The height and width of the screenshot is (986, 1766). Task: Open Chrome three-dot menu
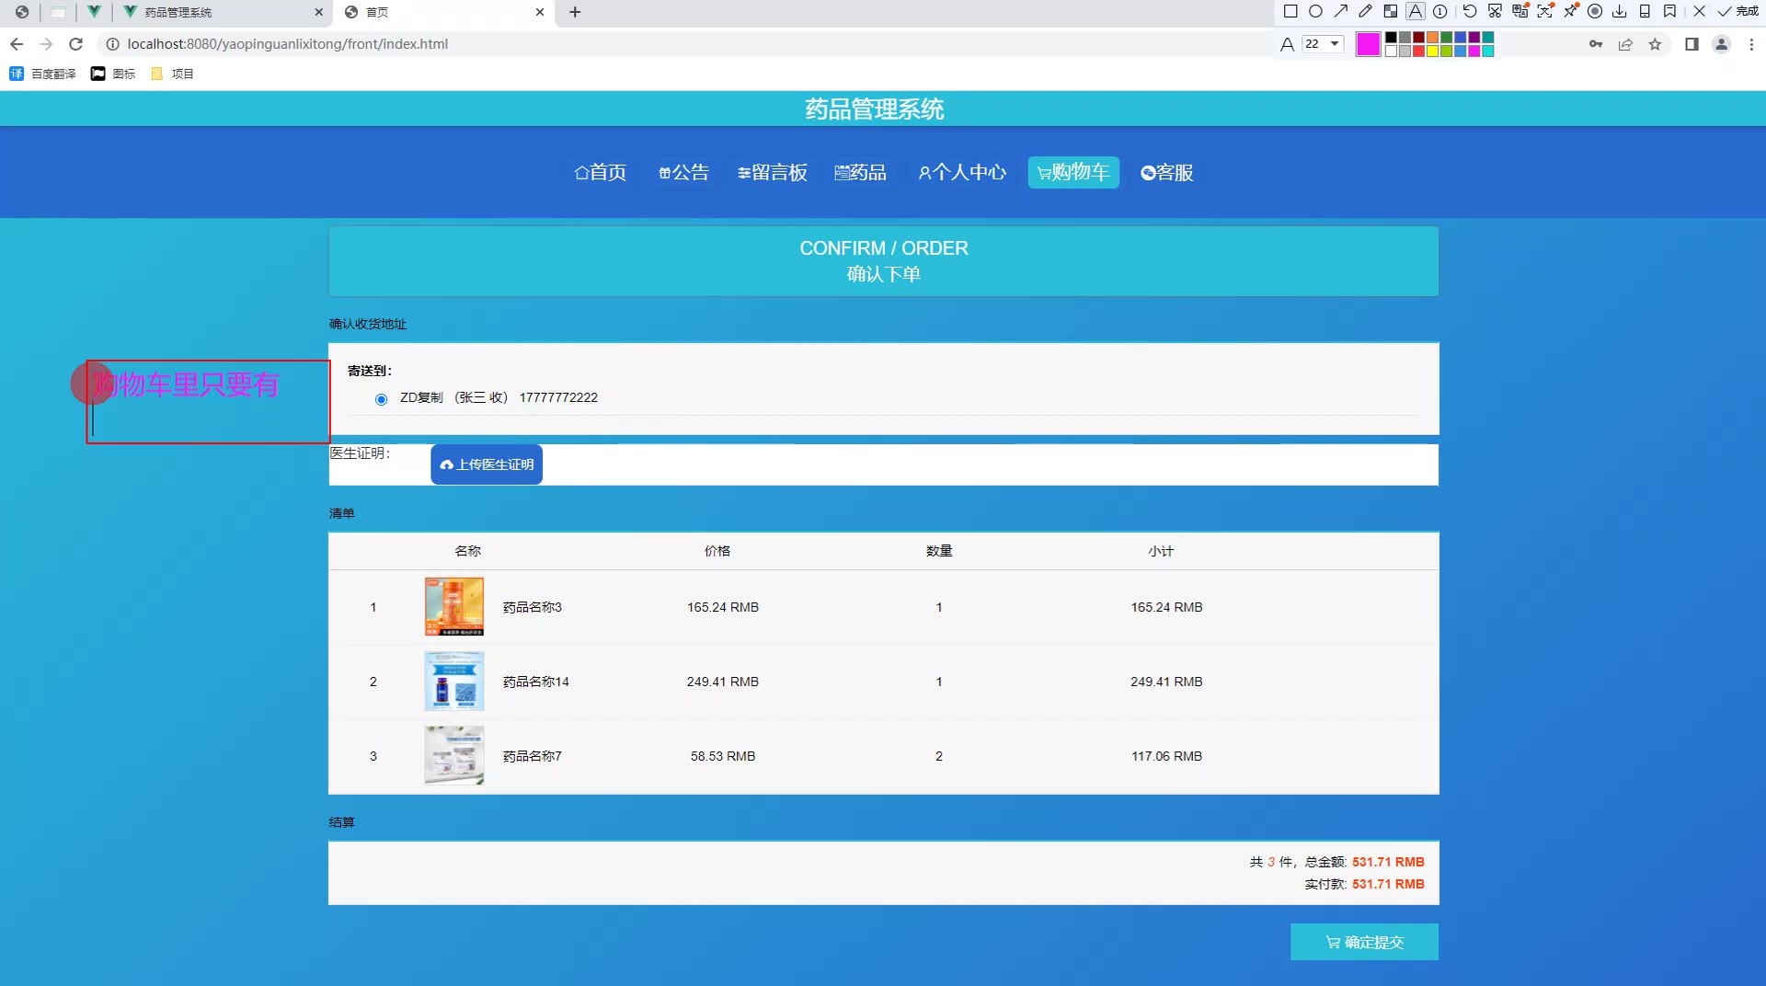click(1751, 44)
